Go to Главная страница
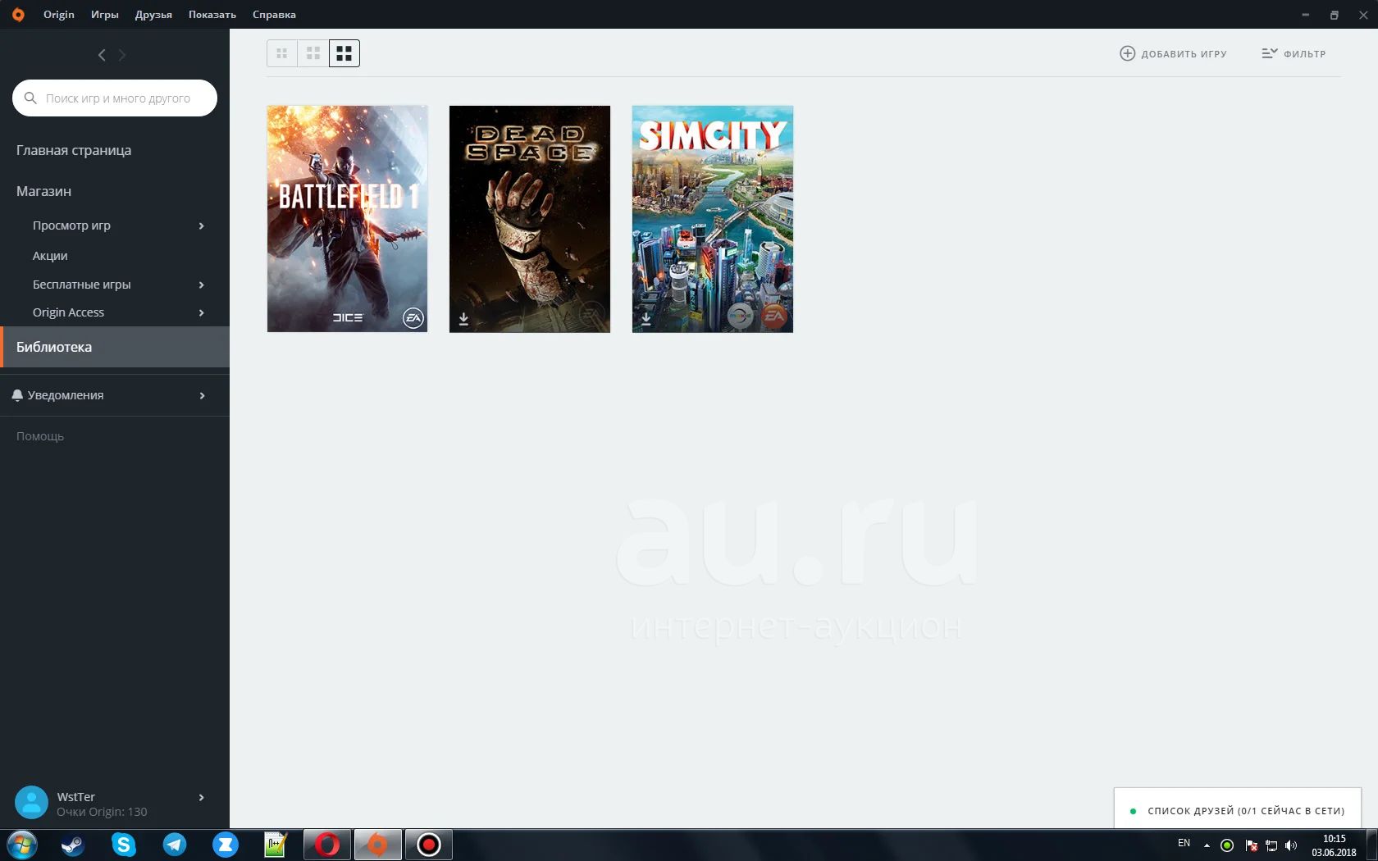Image resolution: width=1378 pixels, height=861 pixels. click(x=74, y=150)
